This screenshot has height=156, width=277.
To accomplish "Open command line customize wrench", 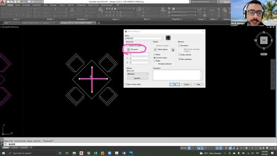I will [2, 144].
